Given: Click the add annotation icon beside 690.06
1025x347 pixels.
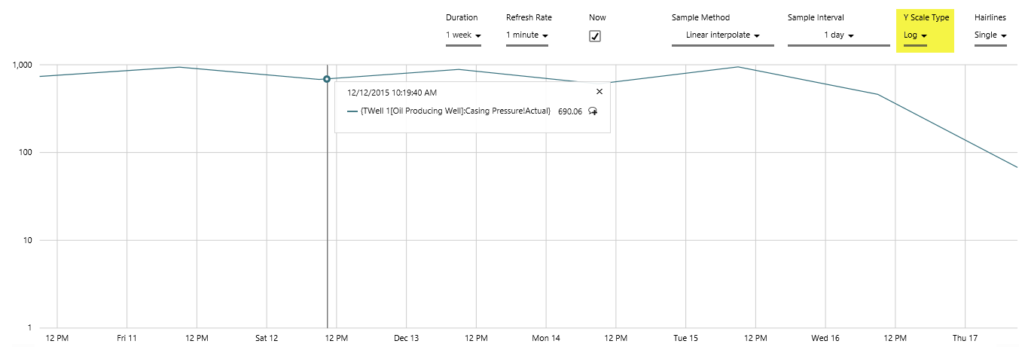Looking at the screenshot, I should tap(593, 111).
